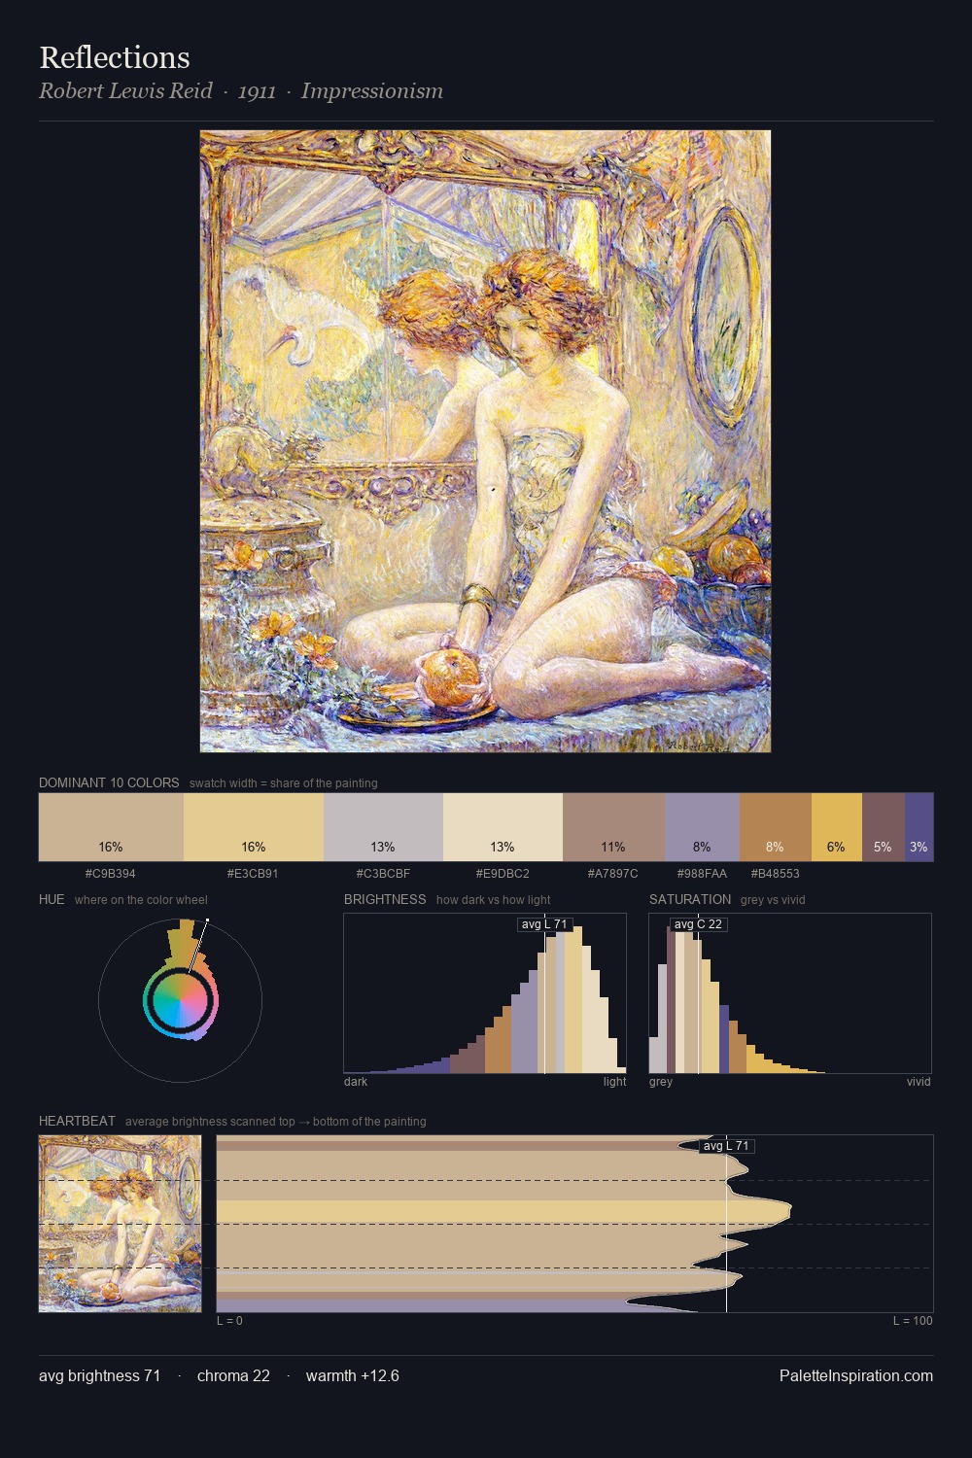The width and height of the screenshot is (972, 1458).
Task: Click the 'L = 0' axis label
Action: coord(229,1321)
